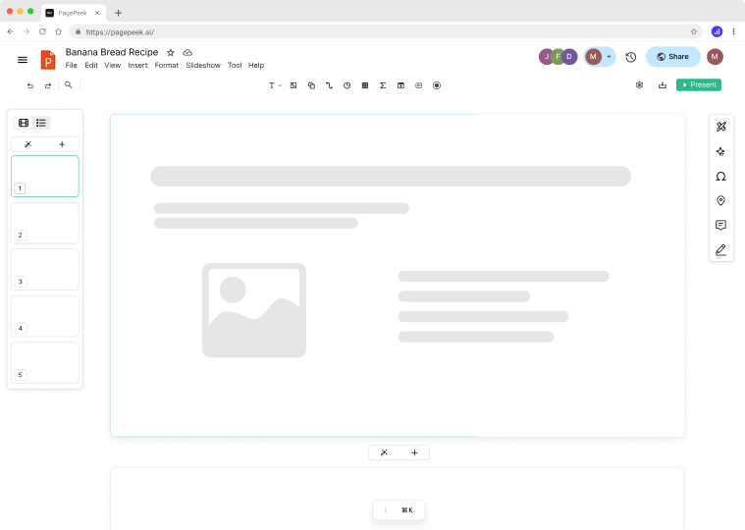
Task: Open the Slideshow menu
Action: pyautogui.click(x=203, y=66)
